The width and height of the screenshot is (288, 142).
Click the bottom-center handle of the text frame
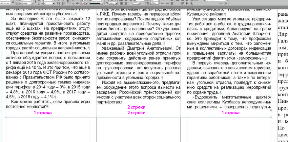click(138, 117)
